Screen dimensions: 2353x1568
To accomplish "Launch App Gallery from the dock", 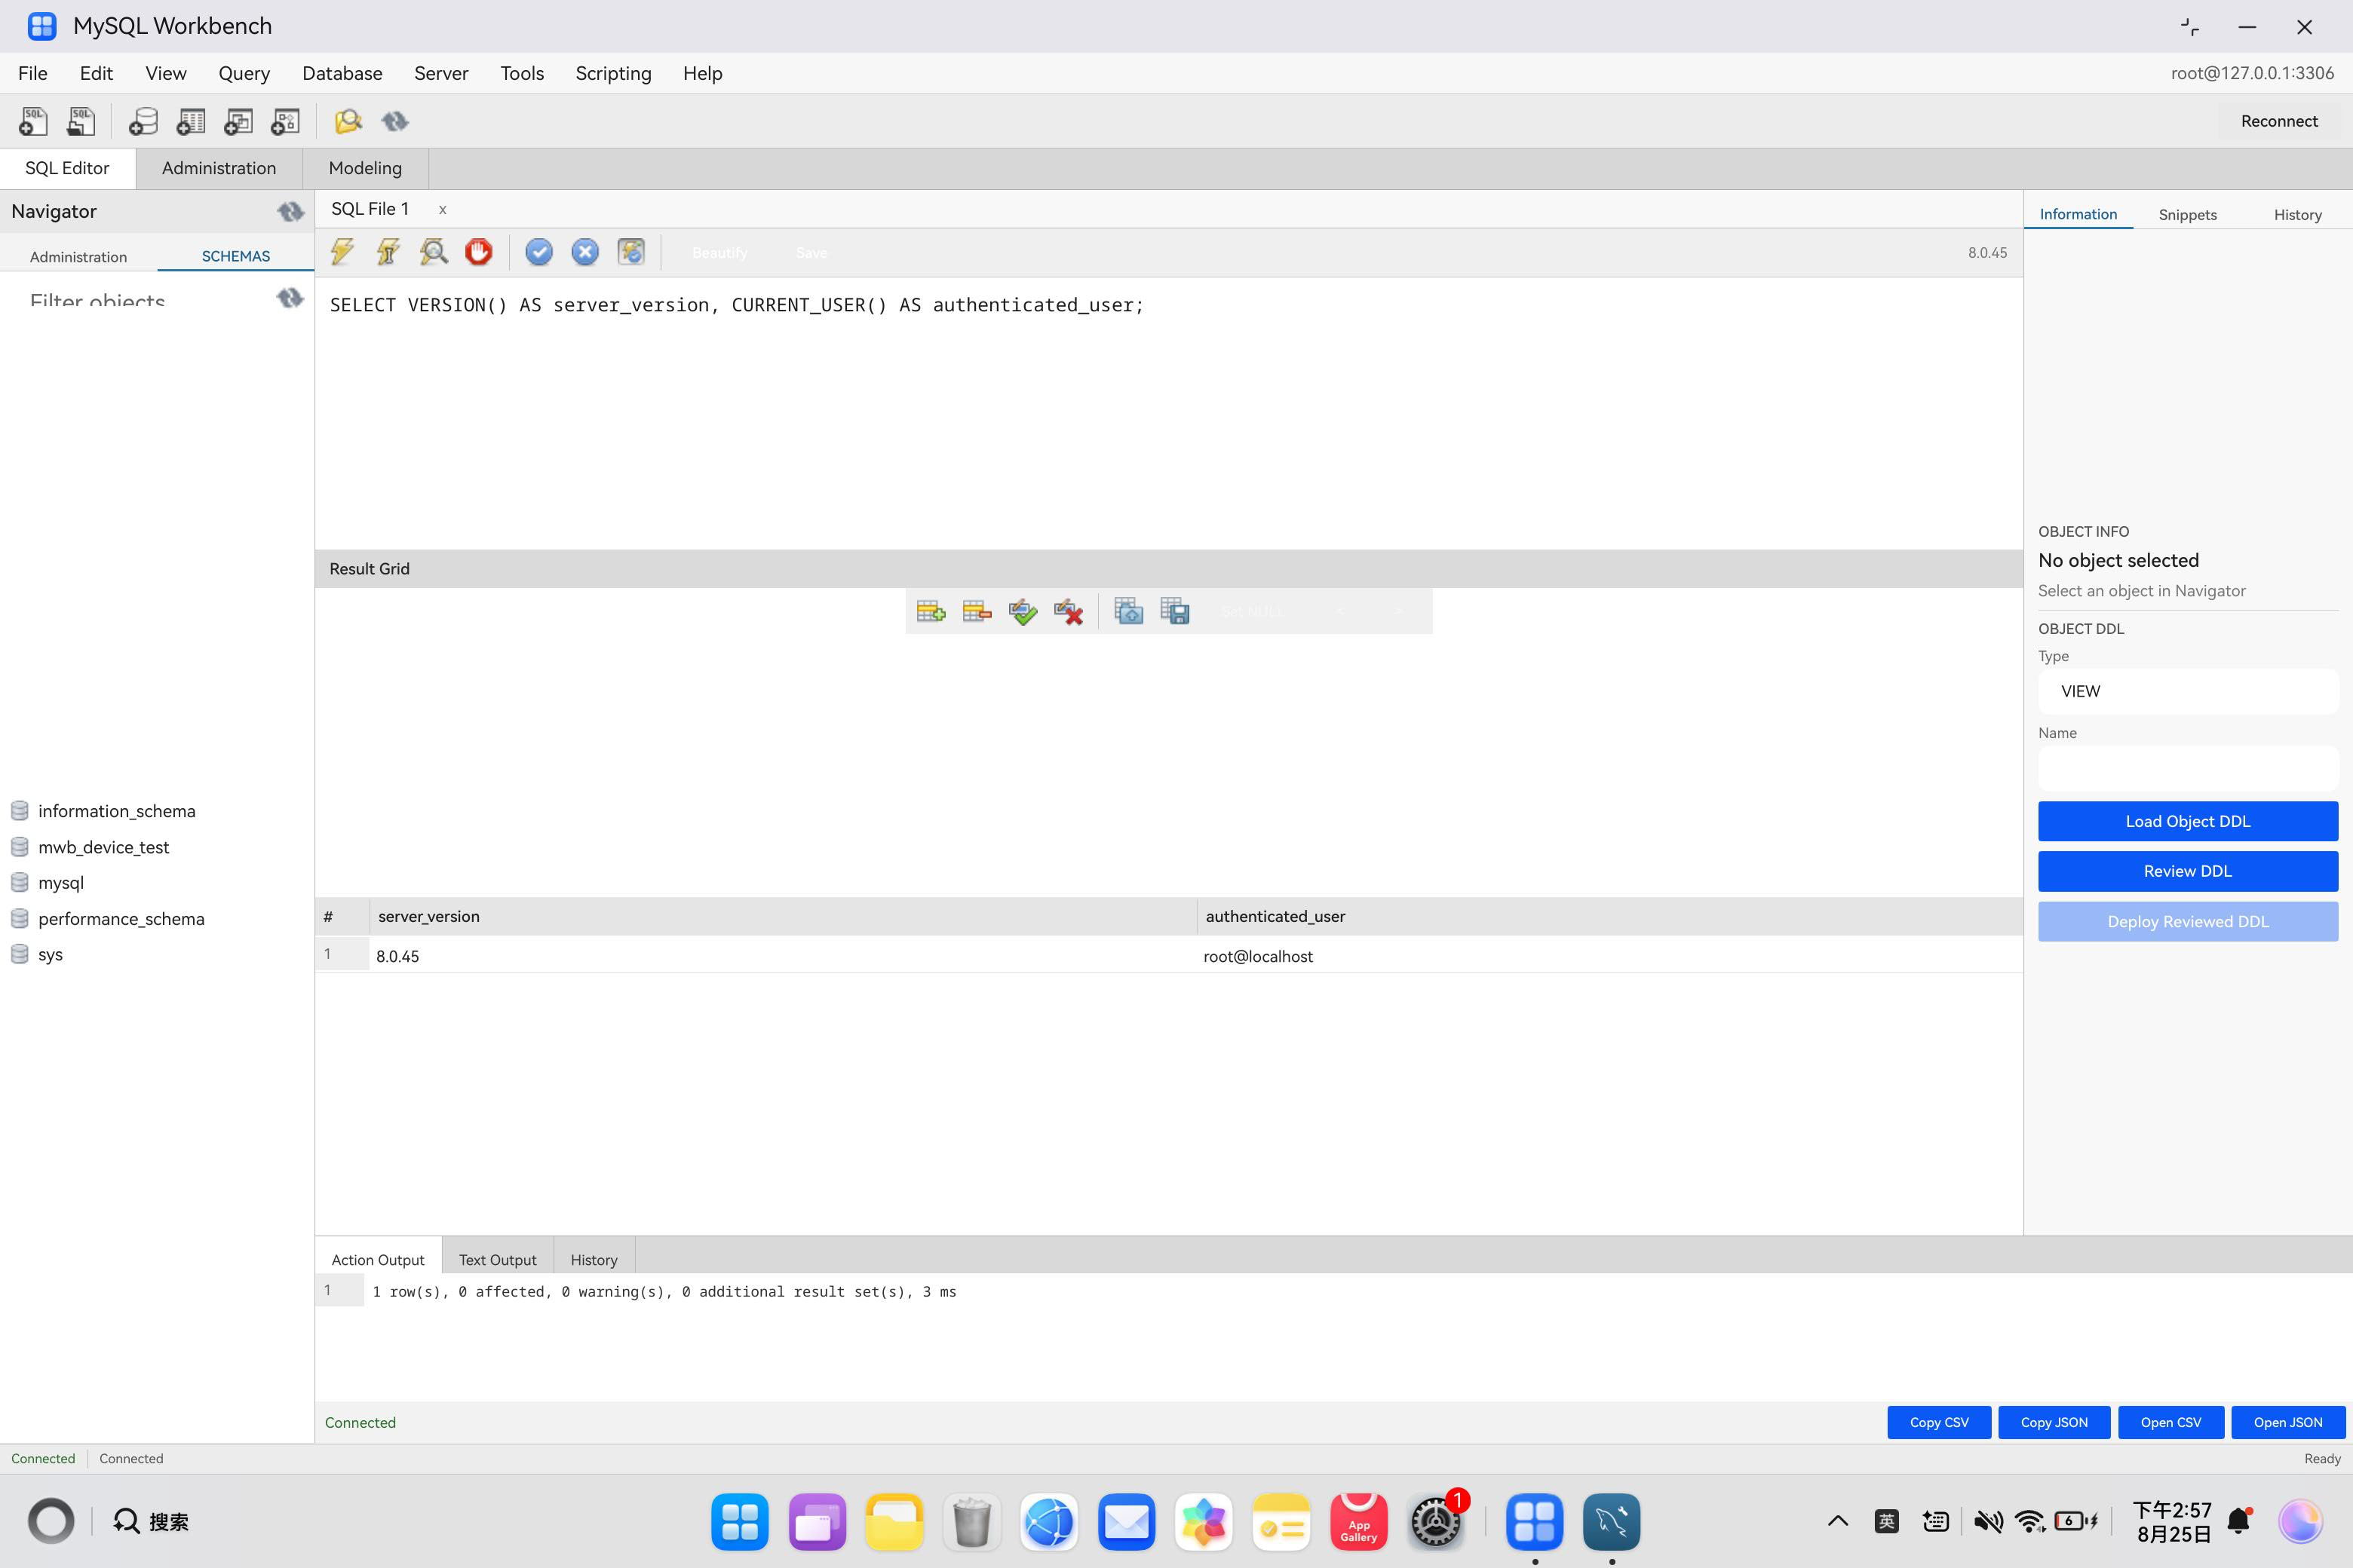I will tap(1358, 1522).
